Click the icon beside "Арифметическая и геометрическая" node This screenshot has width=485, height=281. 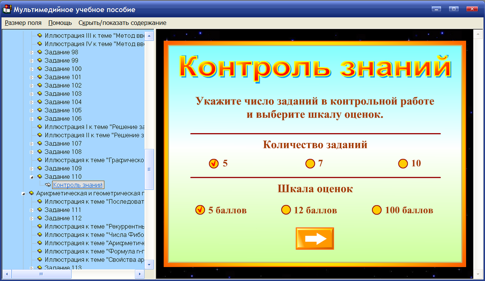(x=31, y=193)
